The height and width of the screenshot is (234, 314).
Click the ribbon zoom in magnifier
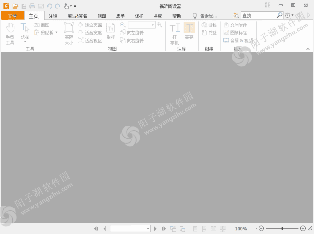[159, 25]
